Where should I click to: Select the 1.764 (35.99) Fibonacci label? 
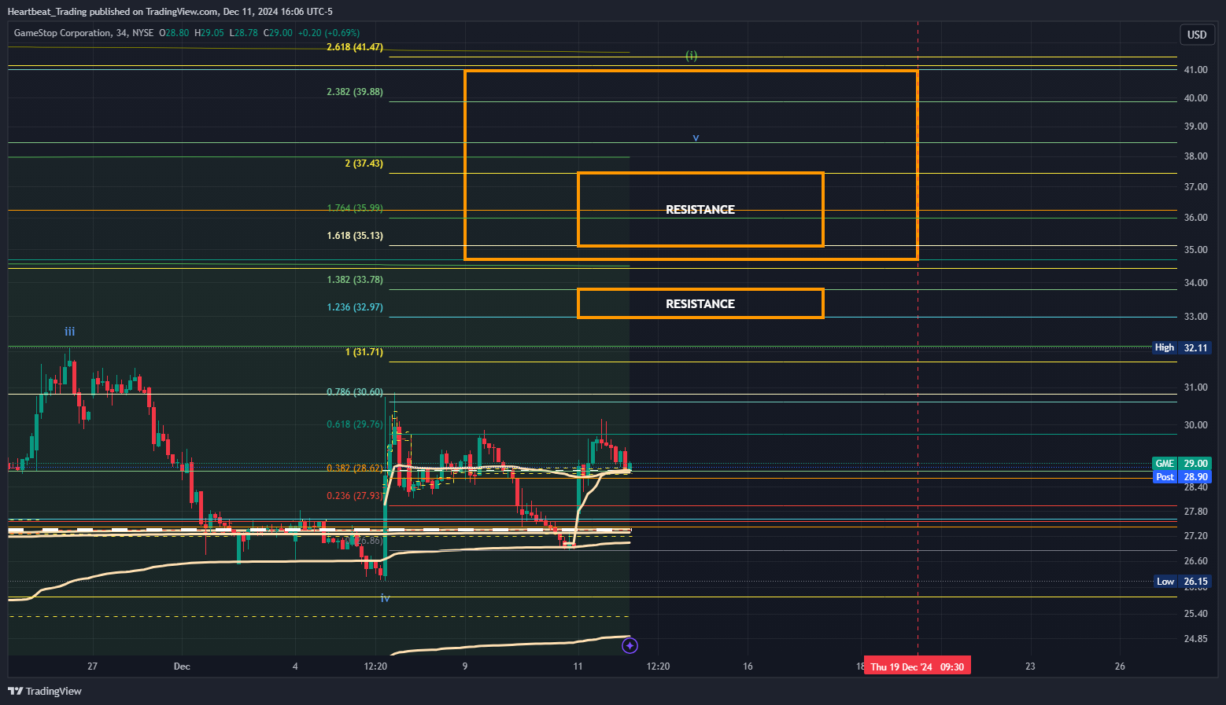coord(355,208)
